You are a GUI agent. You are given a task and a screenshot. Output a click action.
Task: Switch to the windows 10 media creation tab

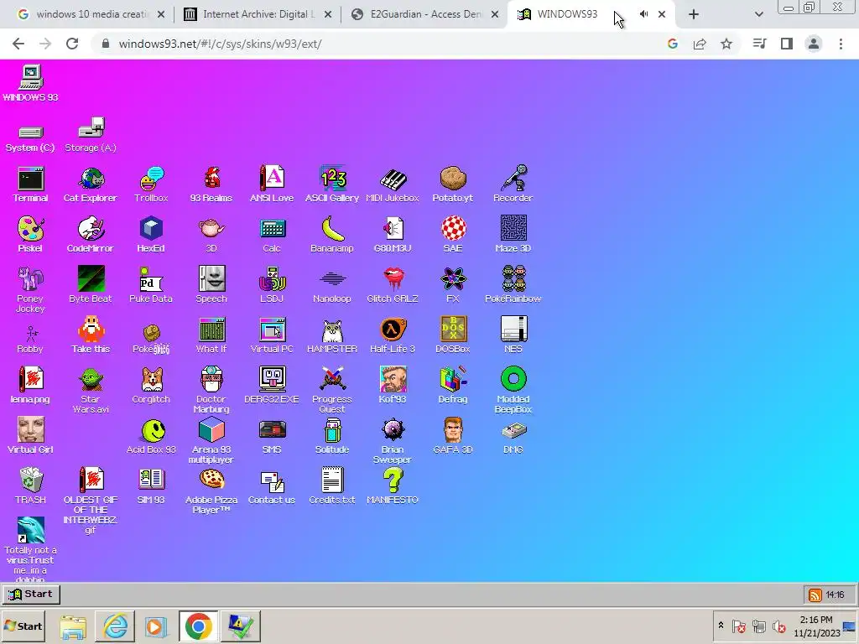[x=89, y=14]
